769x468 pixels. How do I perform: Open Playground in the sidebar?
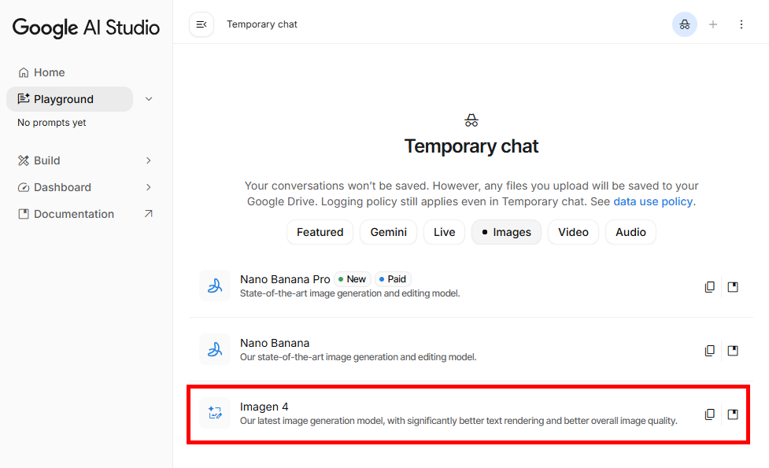(69, 99)
